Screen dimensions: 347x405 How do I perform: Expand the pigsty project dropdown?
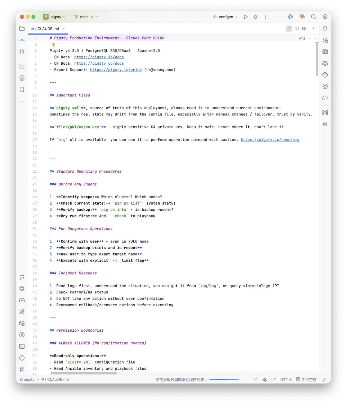pyautogui.click(x=55, y=17)
